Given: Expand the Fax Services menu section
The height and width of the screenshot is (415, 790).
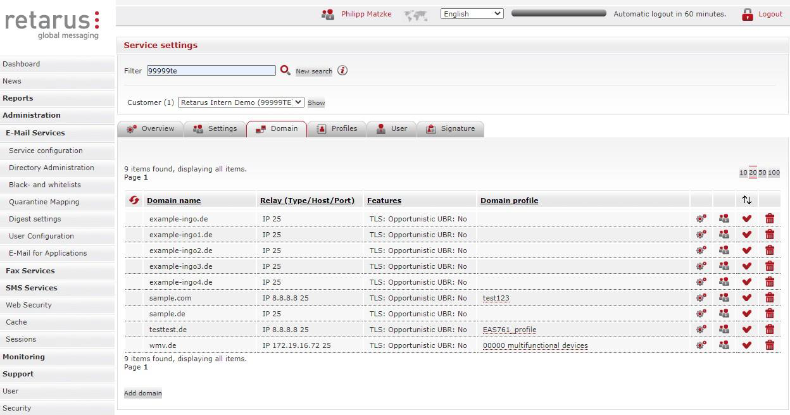Looking at the screenshot, I should (x=30, y=271).
